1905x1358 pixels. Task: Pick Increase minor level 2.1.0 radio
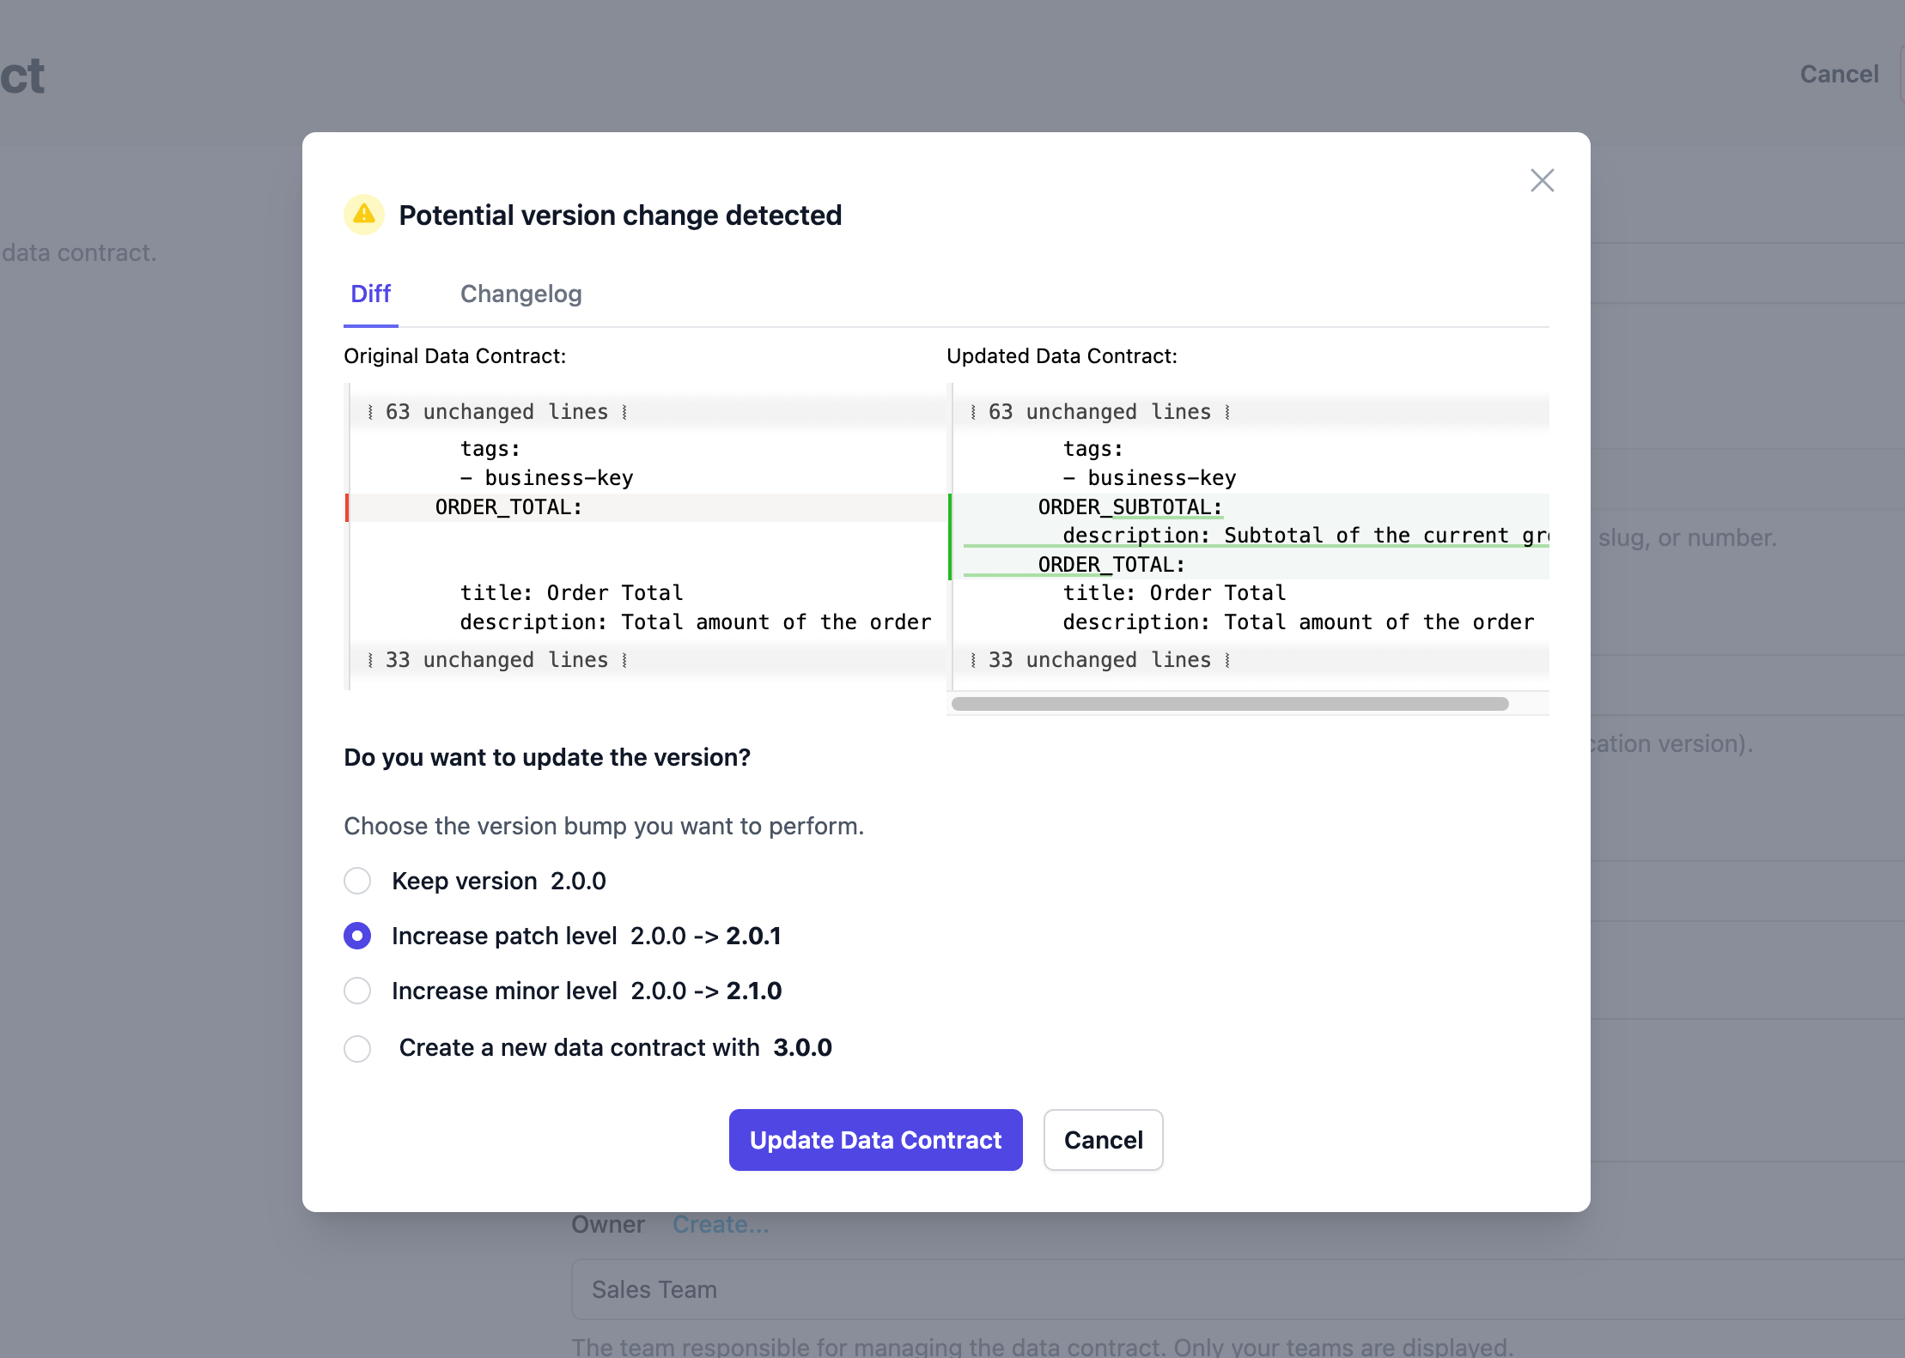[x=357, y=991]
